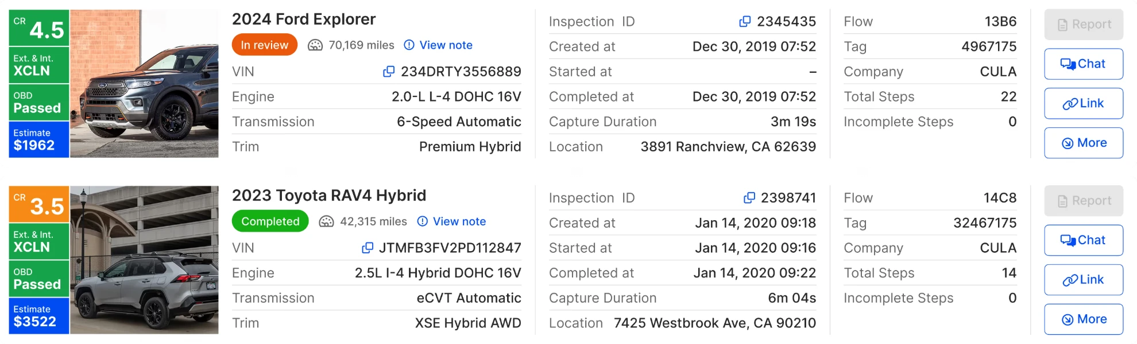Image resolution: width=1137 pixels, height=344 pixels.
Task: Click trim value Premium Hybrid
Action: [x=470, y=147]
